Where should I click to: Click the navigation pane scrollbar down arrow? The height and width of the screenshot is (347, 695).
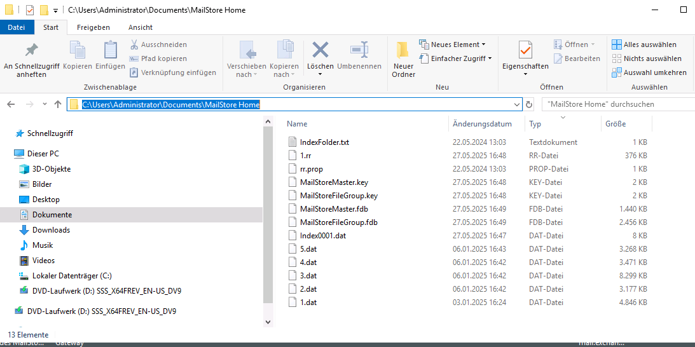[x=268, y=322]
